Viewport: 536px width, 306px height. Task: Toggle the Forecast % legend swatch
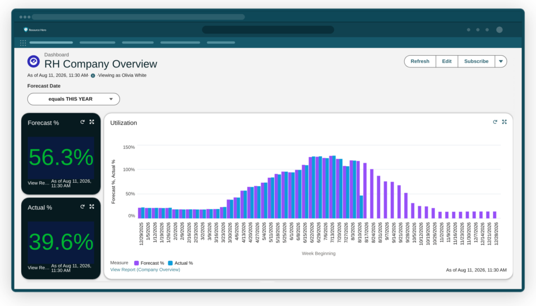coord(136,263)
